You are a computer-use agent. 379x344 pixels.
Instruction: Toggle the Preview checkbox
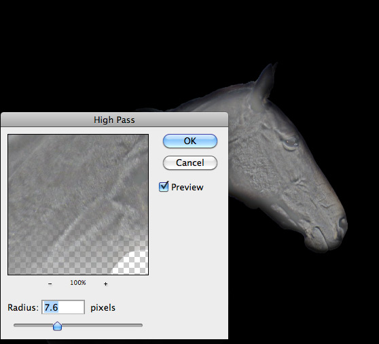tap(164, 186)
